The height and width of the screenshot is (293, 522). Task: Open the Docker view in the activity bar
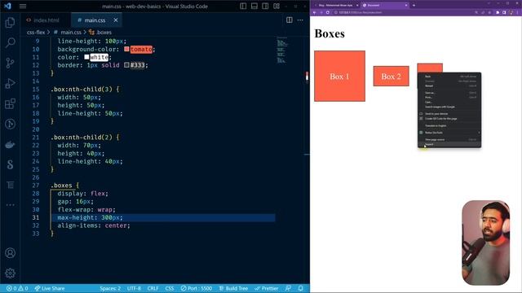10,145
